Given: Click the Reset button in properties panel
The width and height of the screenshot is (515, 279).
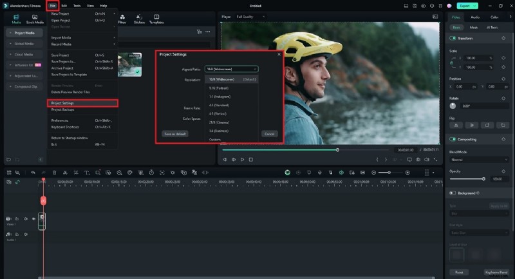Looking at the screenshot, I should point(459,272).
